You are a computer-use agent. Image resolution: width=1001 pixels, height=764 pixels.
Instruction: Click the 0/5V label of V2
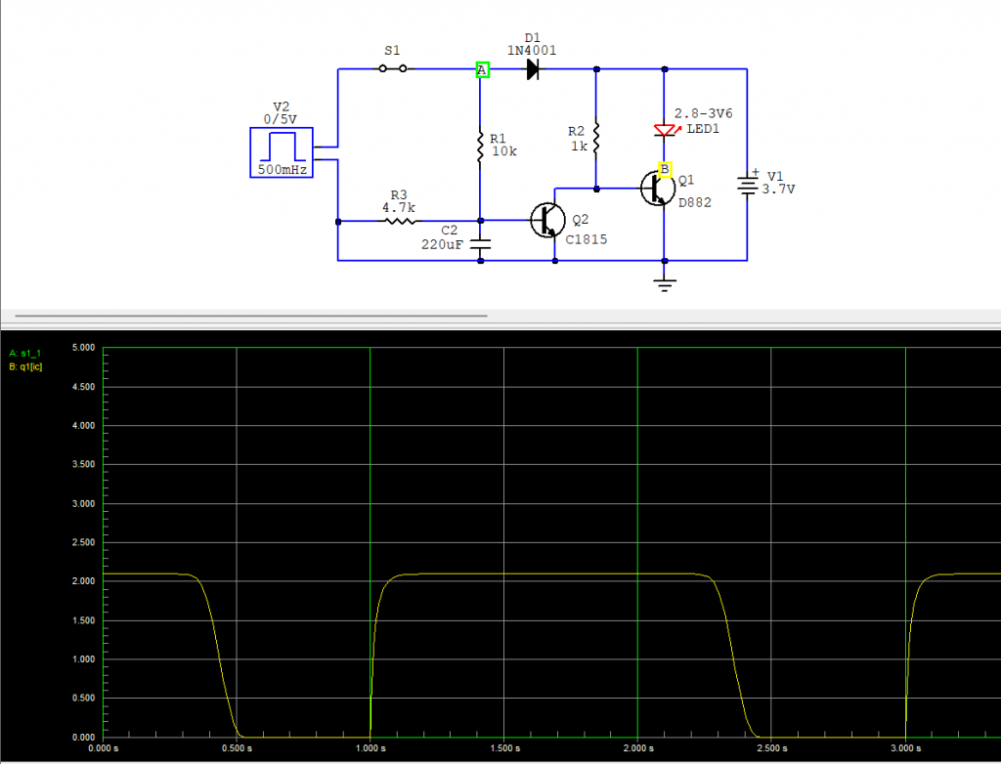click(x=281, y=119)
